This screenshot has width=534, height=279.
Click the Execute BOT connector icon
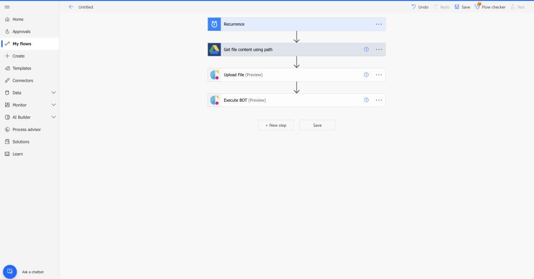tap(214, 100)
